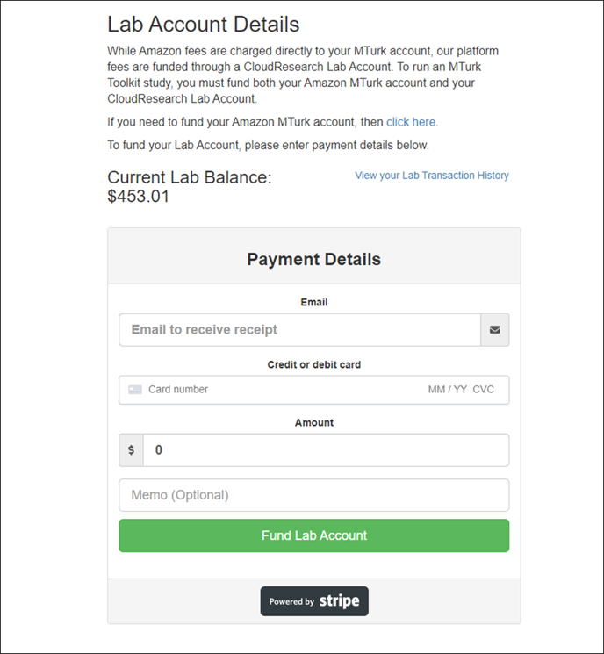This screenshot has width=604, height=654.
Task: Click the green Fund Lab Account button
Action: tap(314, 535)
